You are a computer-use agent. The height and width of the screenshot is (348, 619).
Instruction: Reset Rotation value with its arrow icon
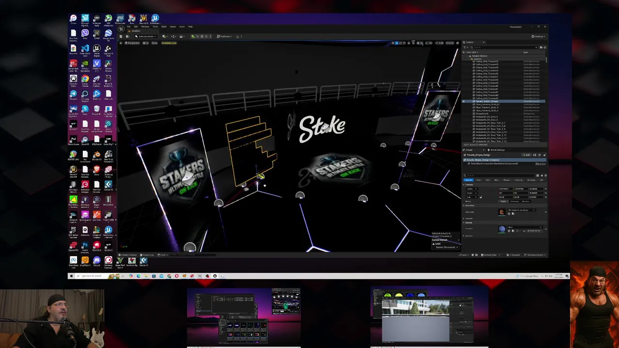click(545, 193)
